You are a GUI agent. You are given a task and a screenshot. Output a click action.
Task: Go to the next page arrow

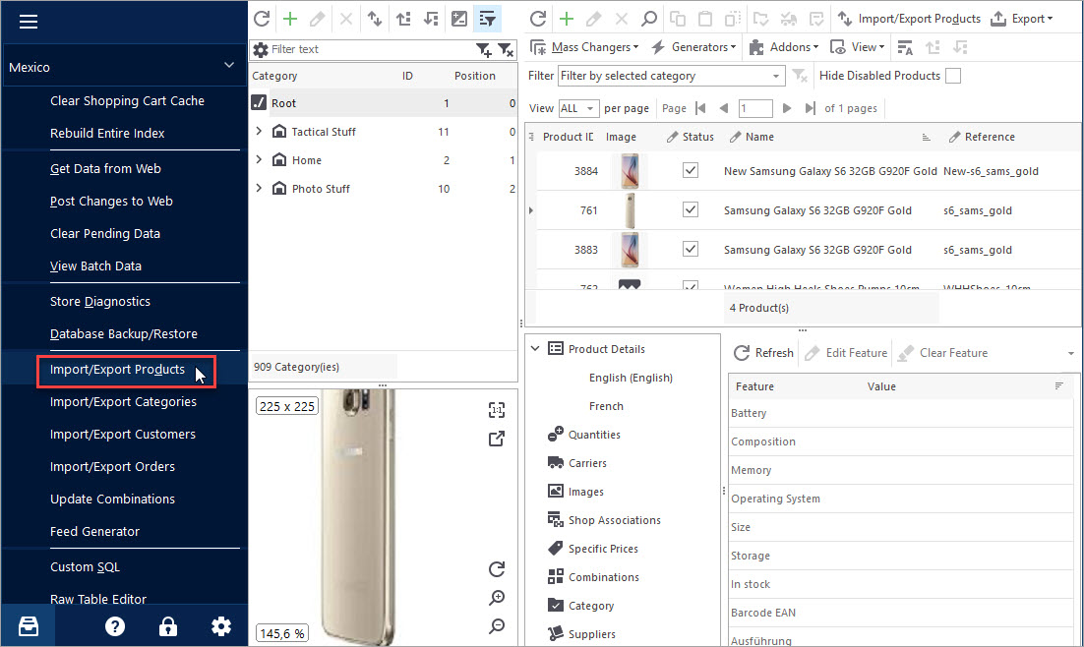click(x=787, y=108)
